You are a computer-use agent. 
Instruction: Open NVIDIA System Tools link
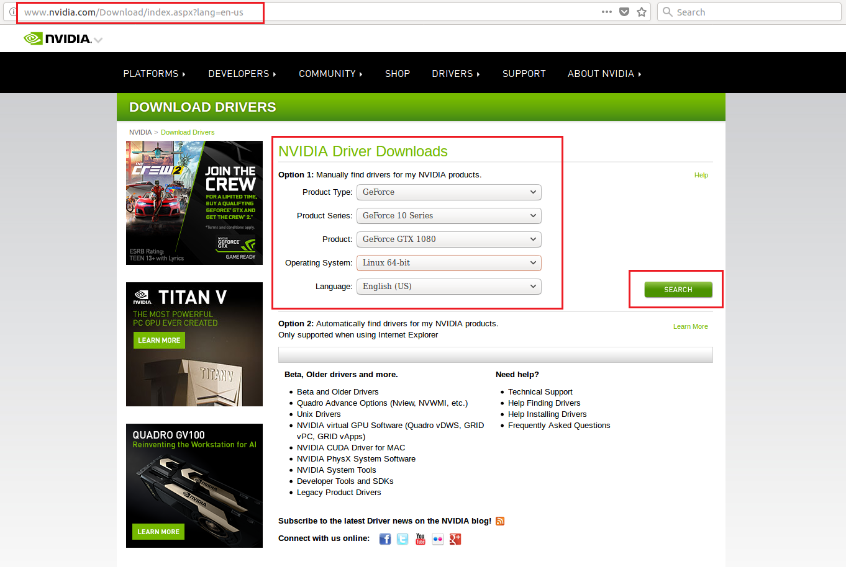point(337,470)
